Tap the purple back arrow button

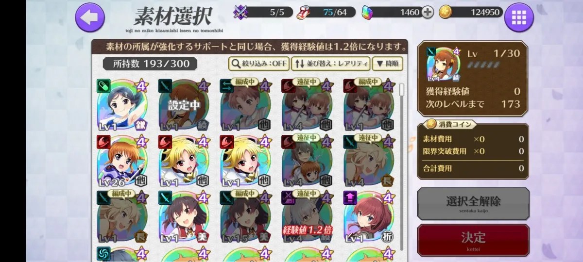[x=90, y=17]
